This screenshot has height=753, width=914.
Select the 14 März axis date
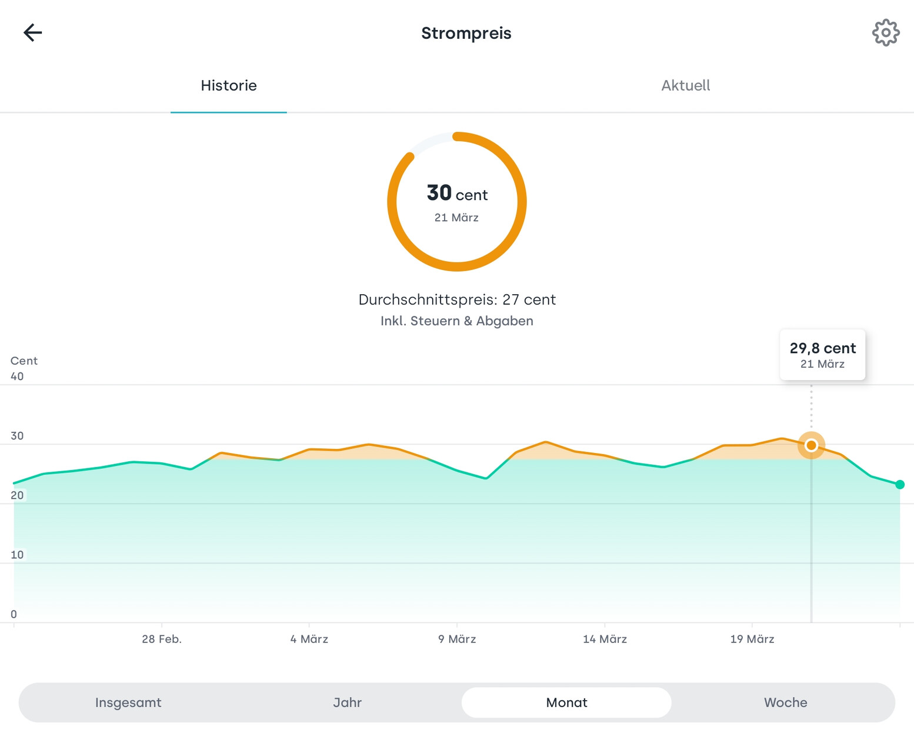605,639
